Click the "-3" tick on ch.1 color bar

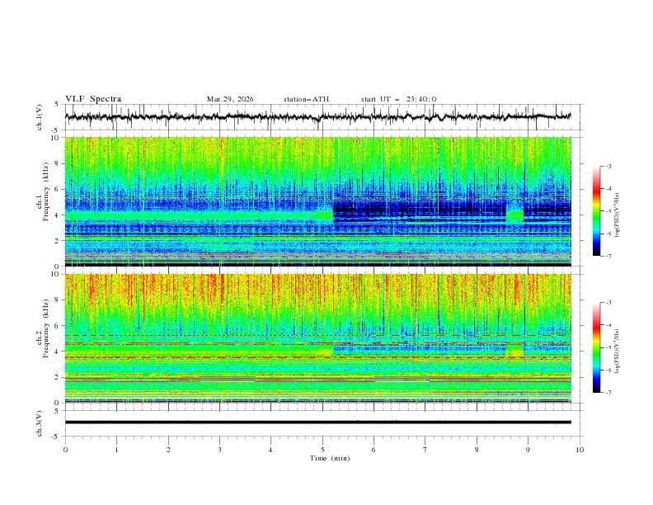point(608,166)
